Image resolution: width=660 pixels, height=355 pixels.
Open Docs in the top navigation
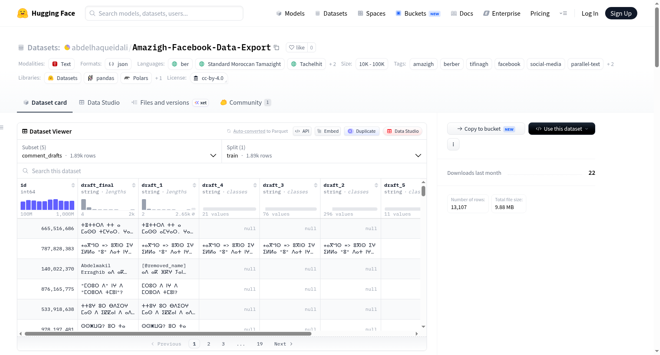point(462,14)
